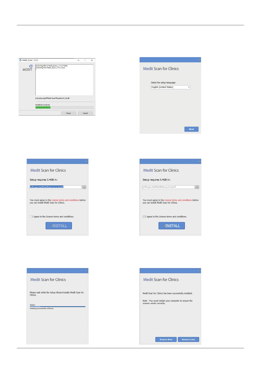
Task: Close the successfully installed confirmation dialog
Action: pos(199,271)
